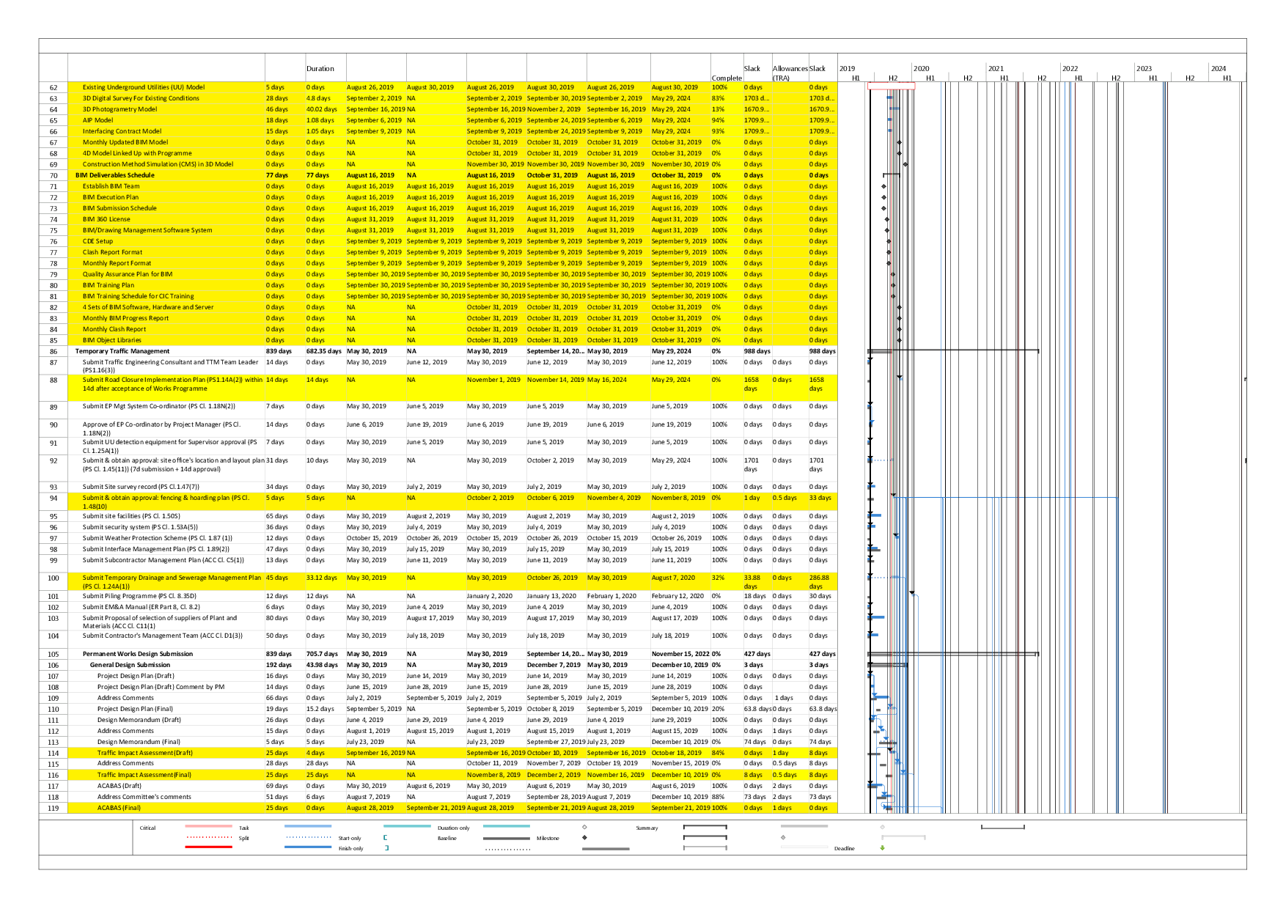Image resolution: width=1286 pixels, height=909 pixels.
Task: Select row number 62
Action: coord(54,87)
